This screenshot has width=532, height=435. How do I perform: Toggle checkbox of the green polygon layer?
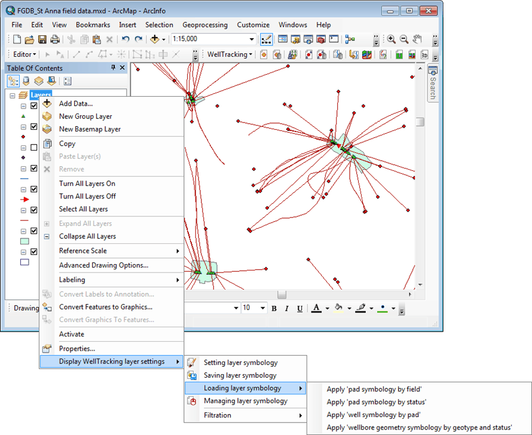pos(34,231)
